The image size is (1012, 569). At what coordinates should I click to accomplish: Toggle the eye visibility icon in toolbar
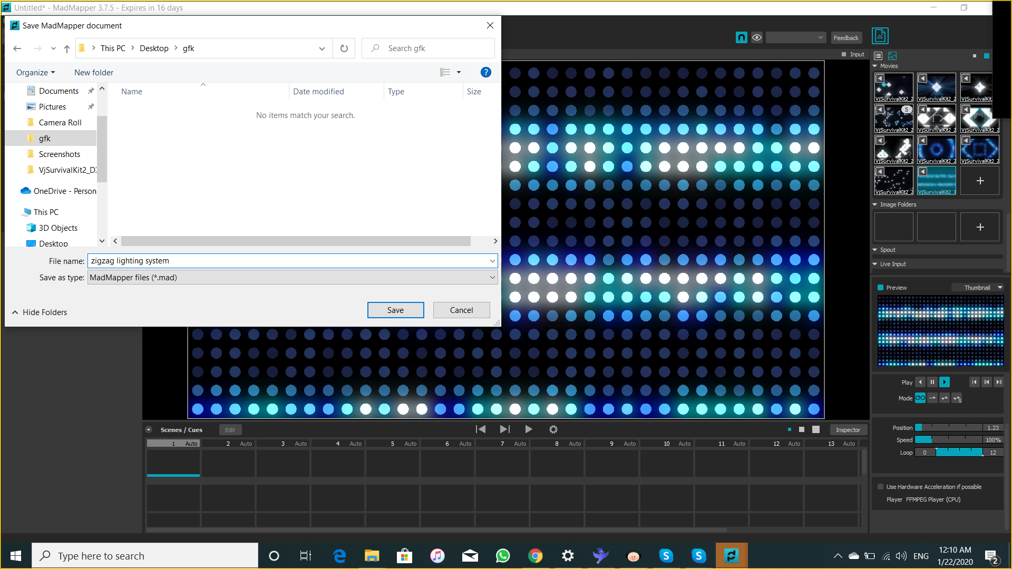pos(757,37)
